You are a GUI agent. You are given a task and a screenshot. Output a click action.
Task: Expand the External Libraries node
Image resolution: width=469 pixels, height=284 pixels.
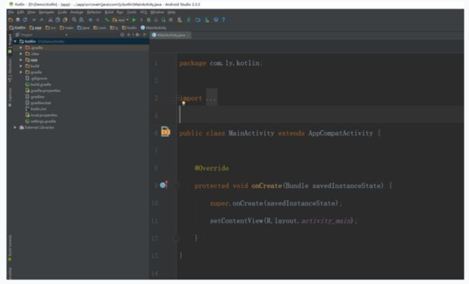[x=15, y=128]
